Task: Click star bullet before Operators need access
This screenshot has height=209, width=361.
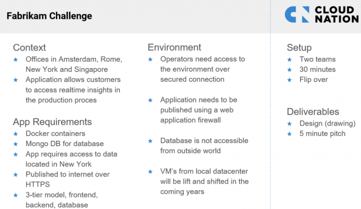Action: (150, 59)
